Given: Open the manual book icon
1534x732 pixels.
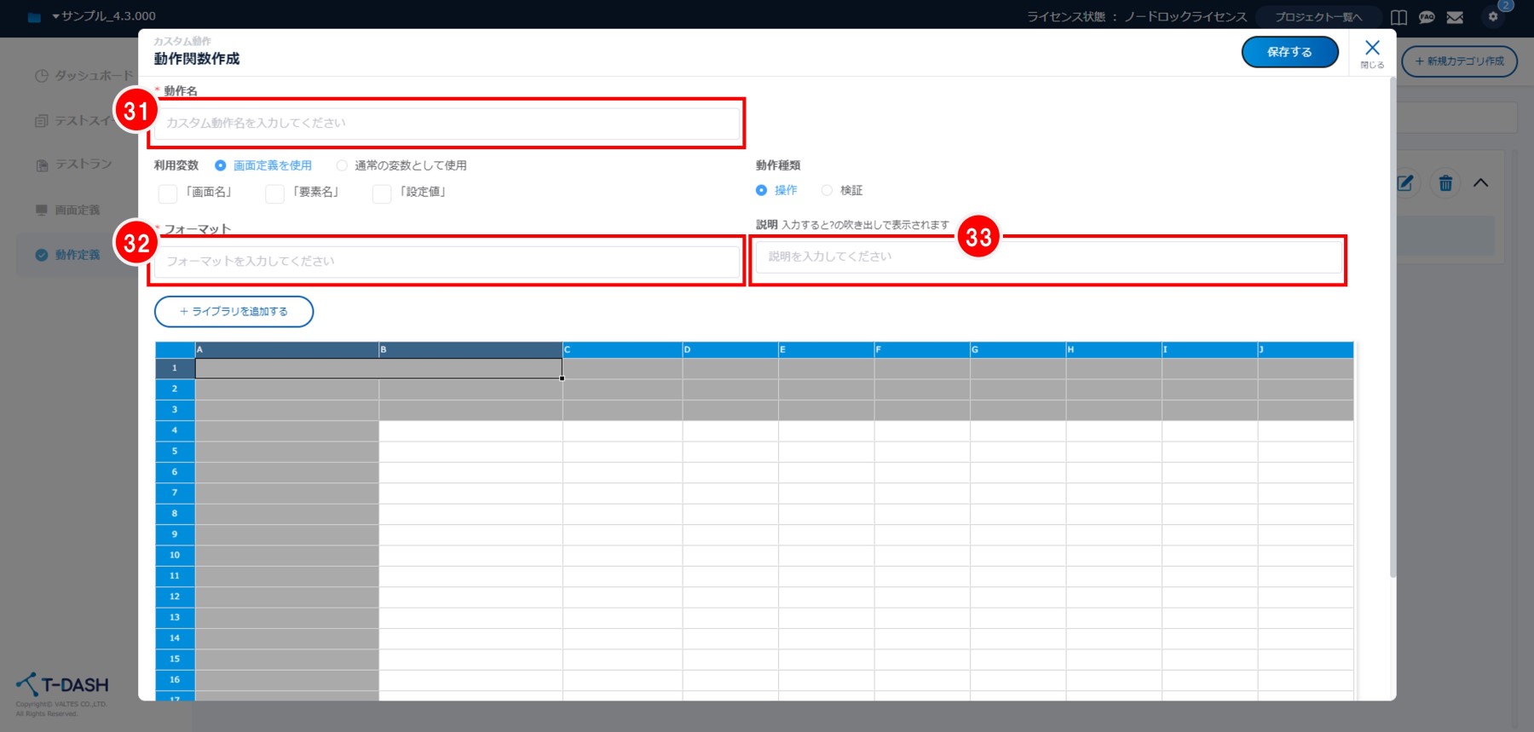Looking at the screenshot, I should pyautogui.click(x=1398, y=17).
